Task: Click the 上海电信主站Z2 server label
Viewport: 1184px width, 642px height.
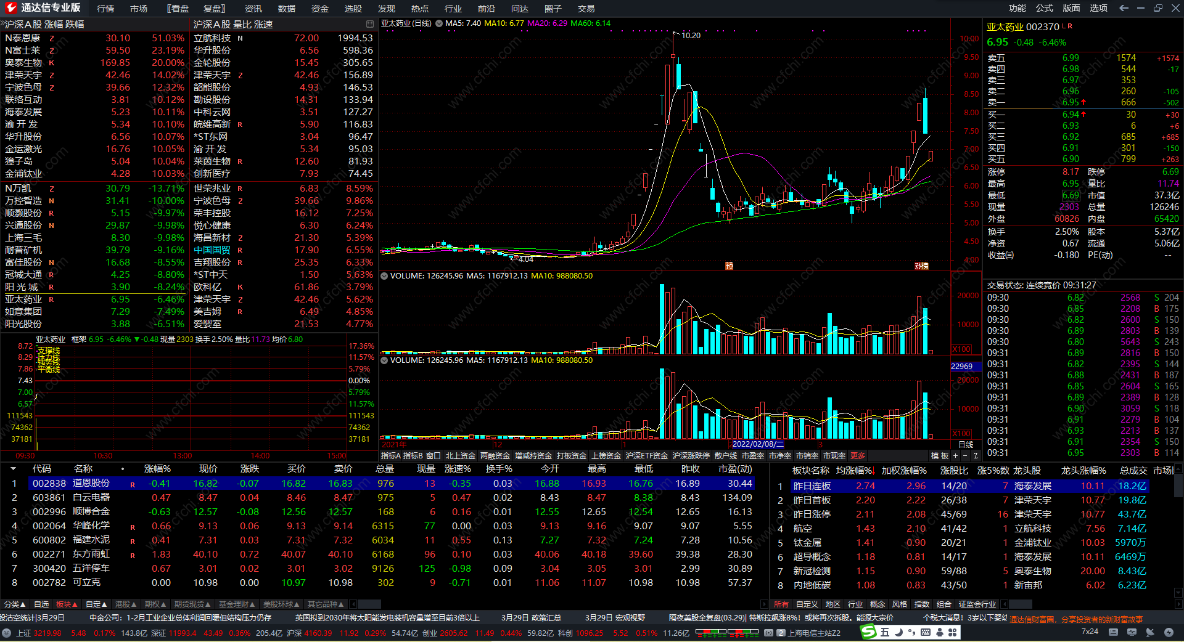Action: 814,633
